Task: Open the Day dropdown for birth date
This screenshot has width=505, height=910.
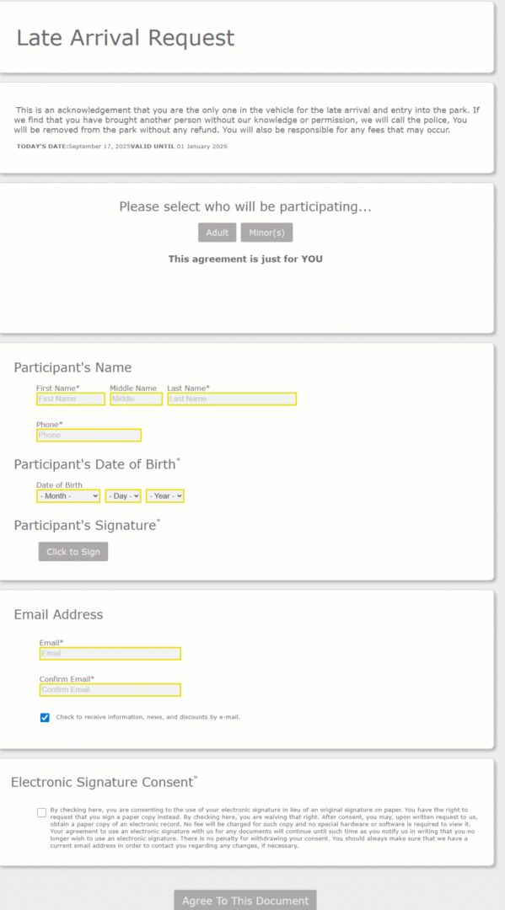Action: point(123,496)
